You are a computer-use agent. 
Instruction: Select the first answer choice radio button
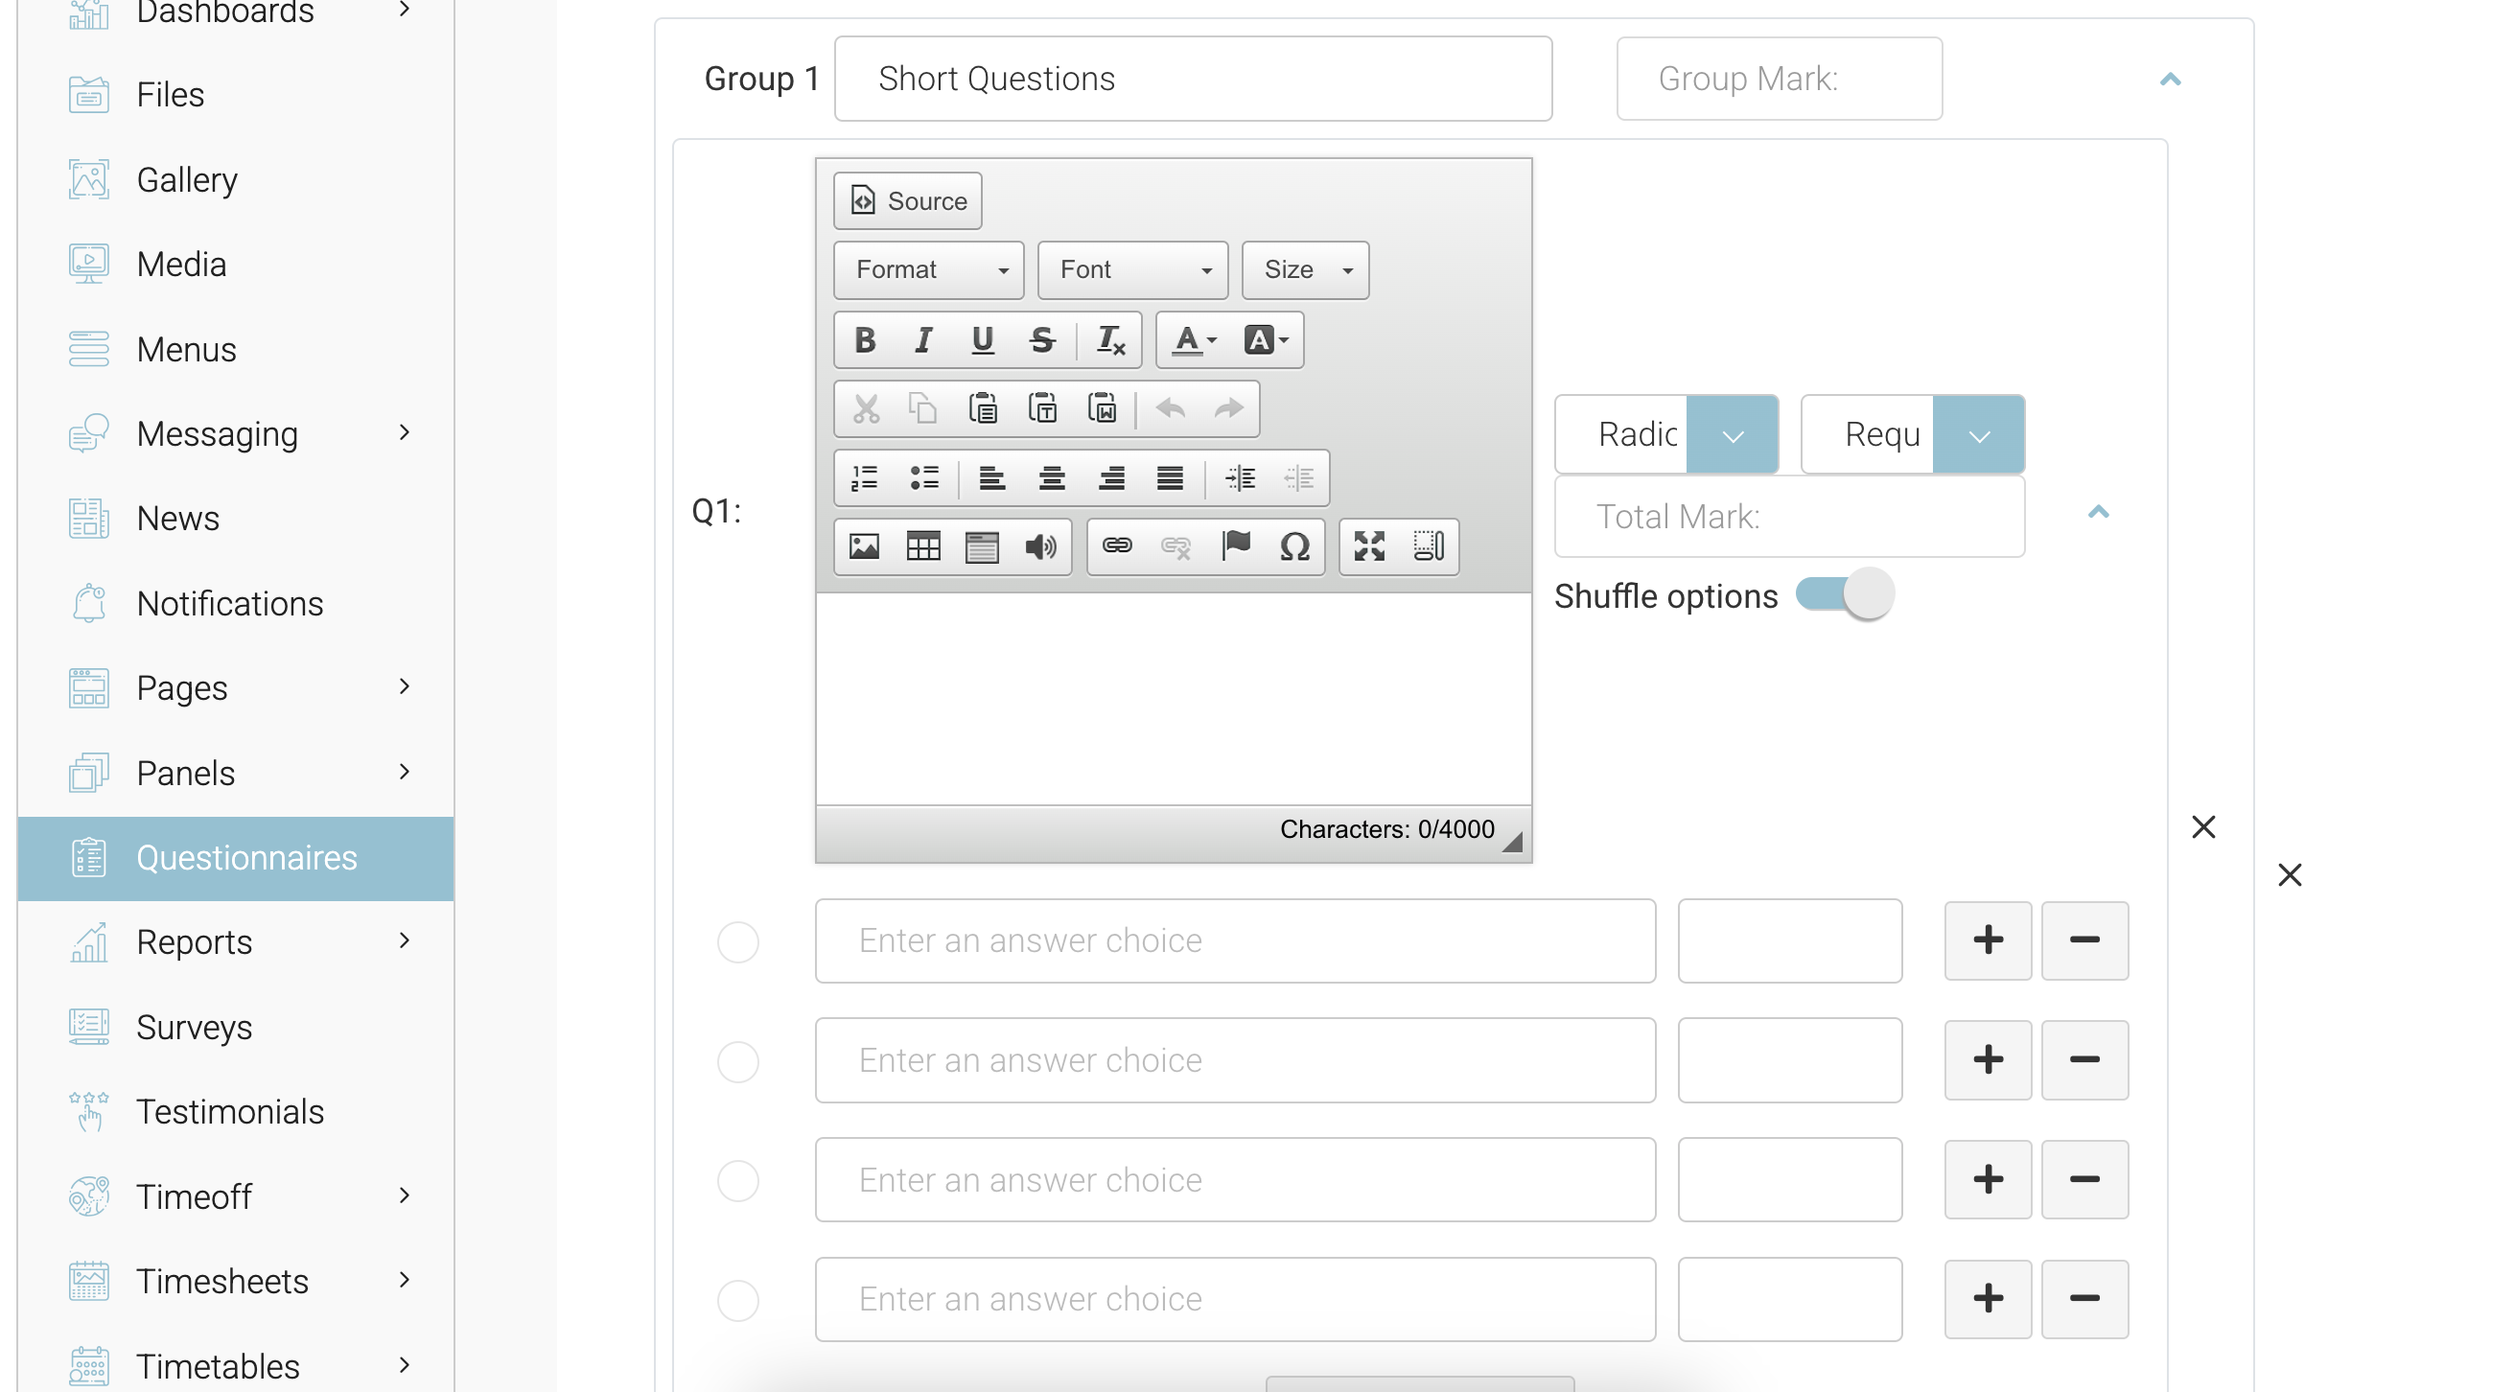(x=738, y=941)
